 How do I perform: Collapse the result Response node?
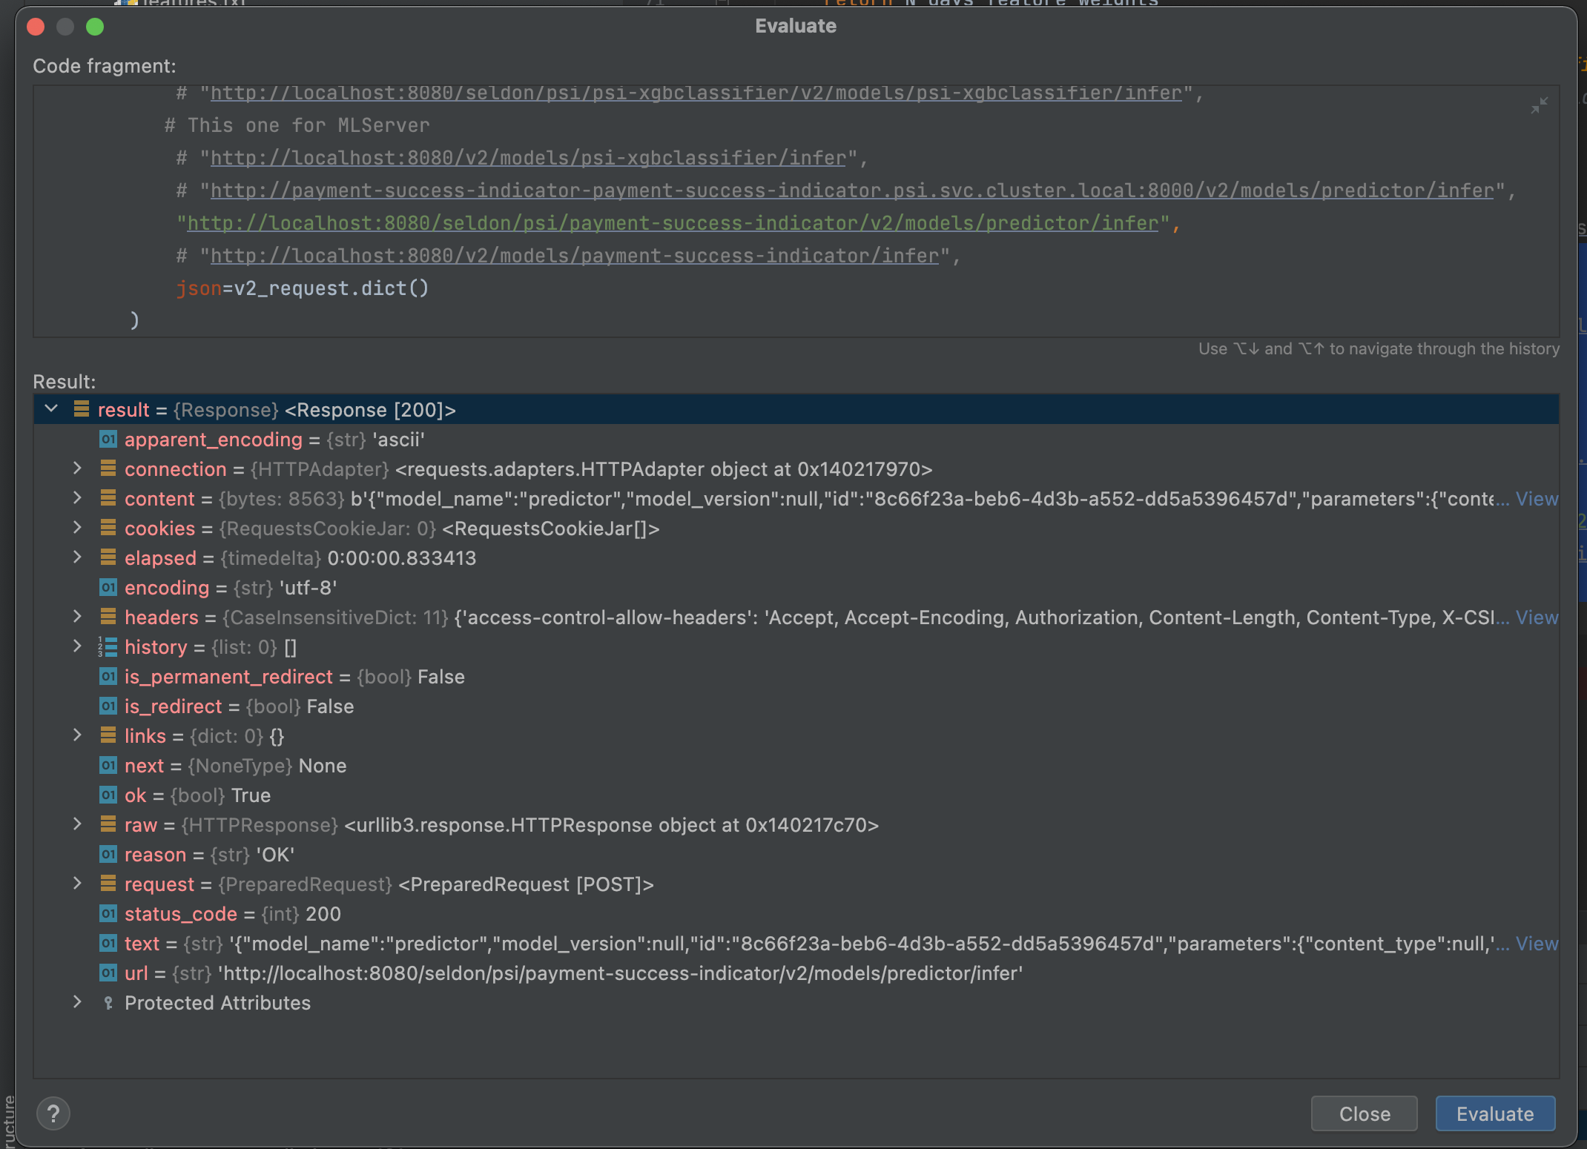click(x=51, y=409)
